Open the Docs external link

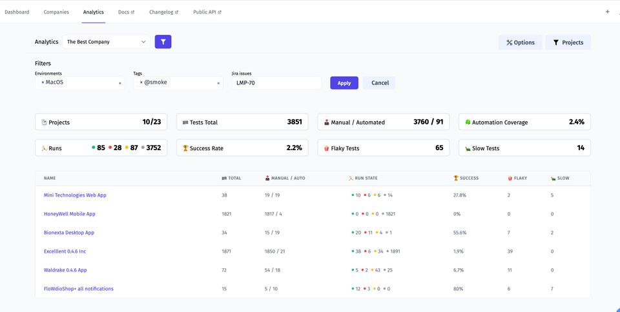(126, 12)
